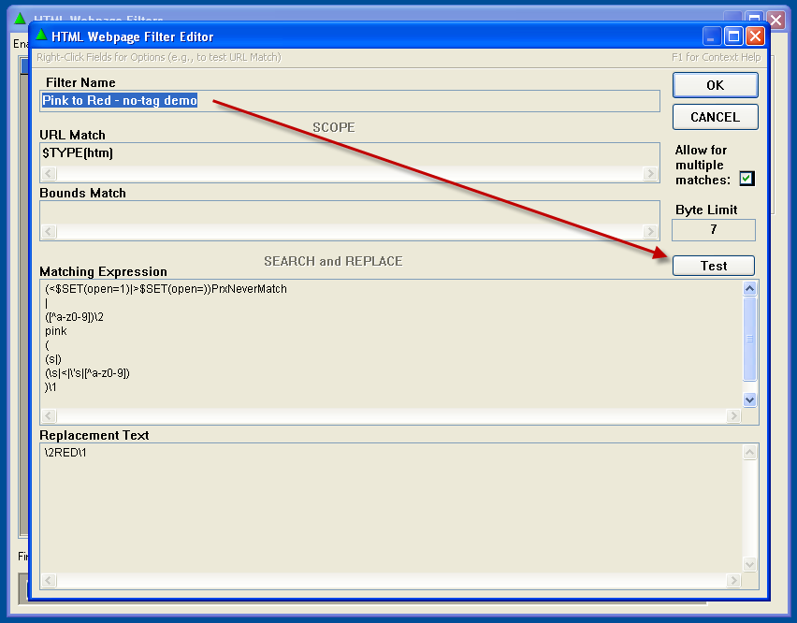Click inside the Filter Name field
Image resolution: width=797 pixels, height=623 pixels.
350,101
